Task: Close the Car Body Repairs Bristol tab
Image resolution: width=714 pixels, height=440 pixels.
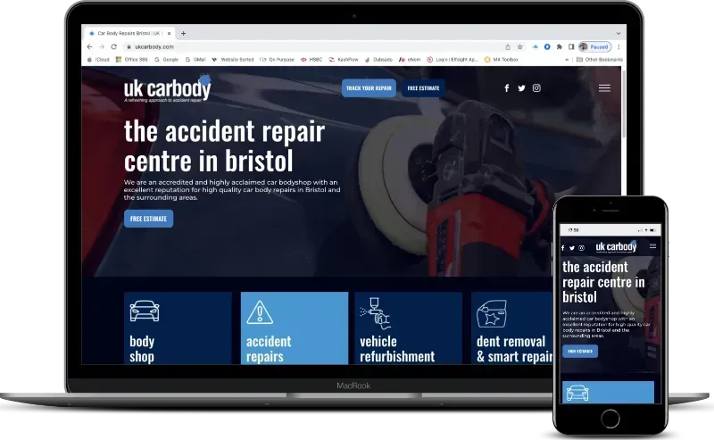Action: pyautogui.click(x=169, y=33)
